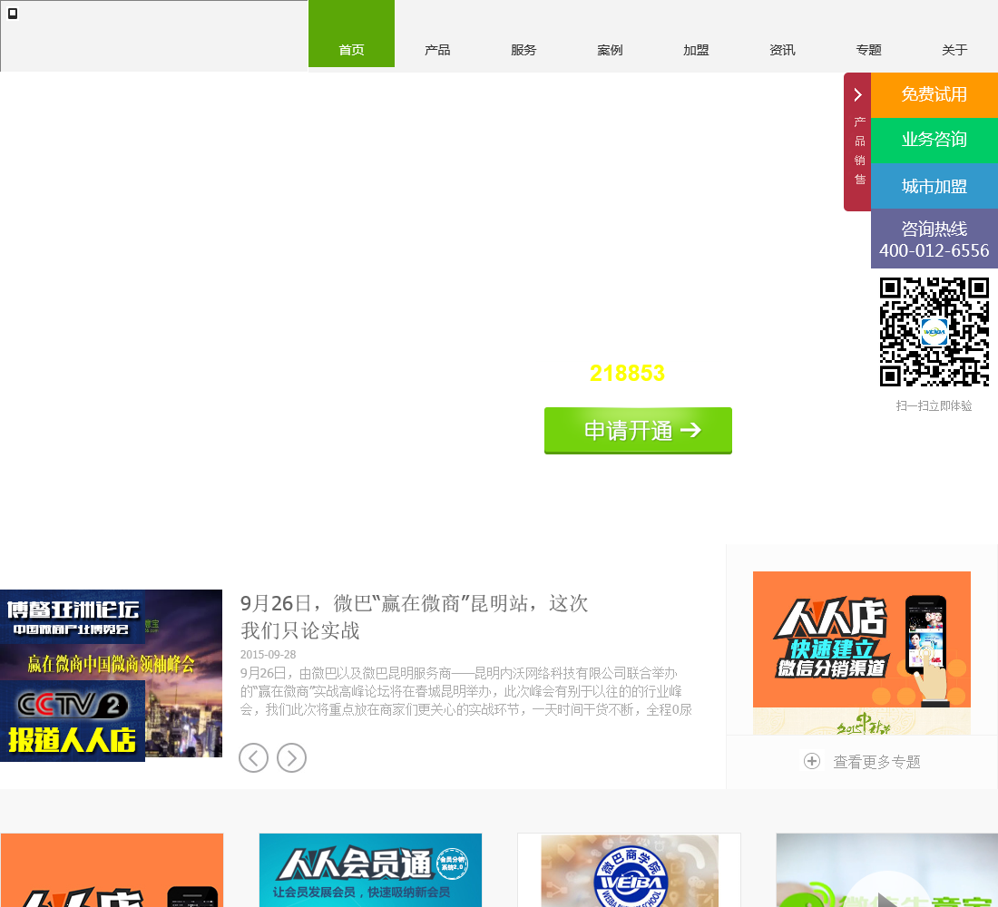Open the 博鳌亚洲论坛 CCTV2 news image
Viewport: 998px width, 907px height.
click(111, 676)
